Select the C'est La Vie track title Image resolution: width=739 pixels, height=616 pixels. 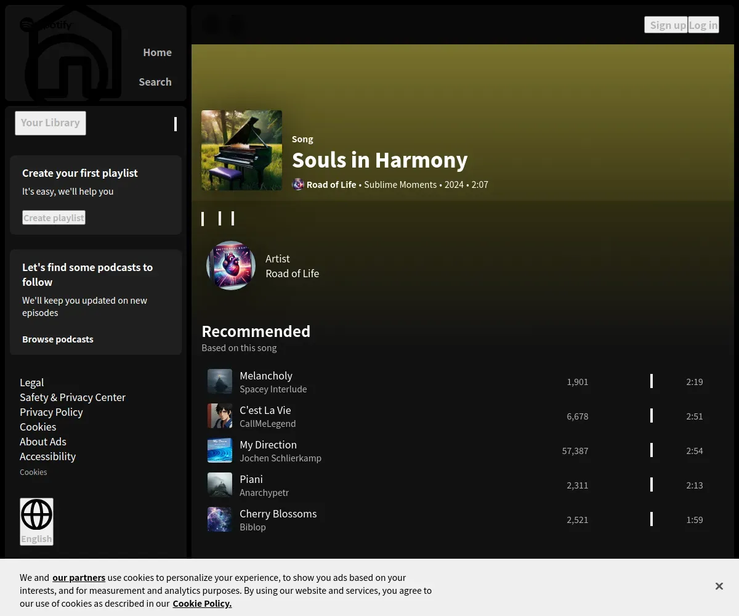pyautogui.click(x=265, y=410)
